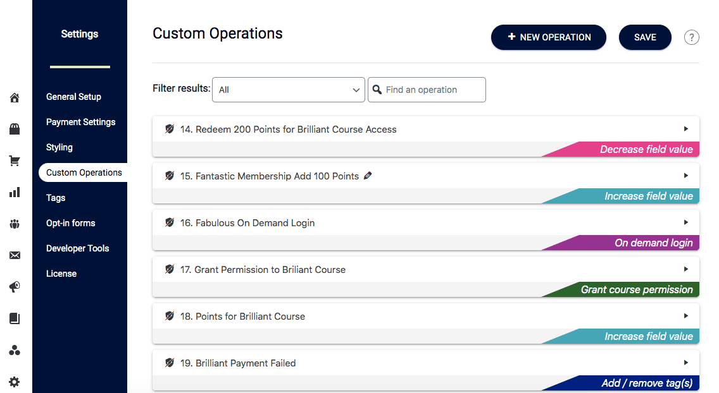The image size is (719, 393).
Task: Click the megaphone marketing icon
Action: click(14, 287)
